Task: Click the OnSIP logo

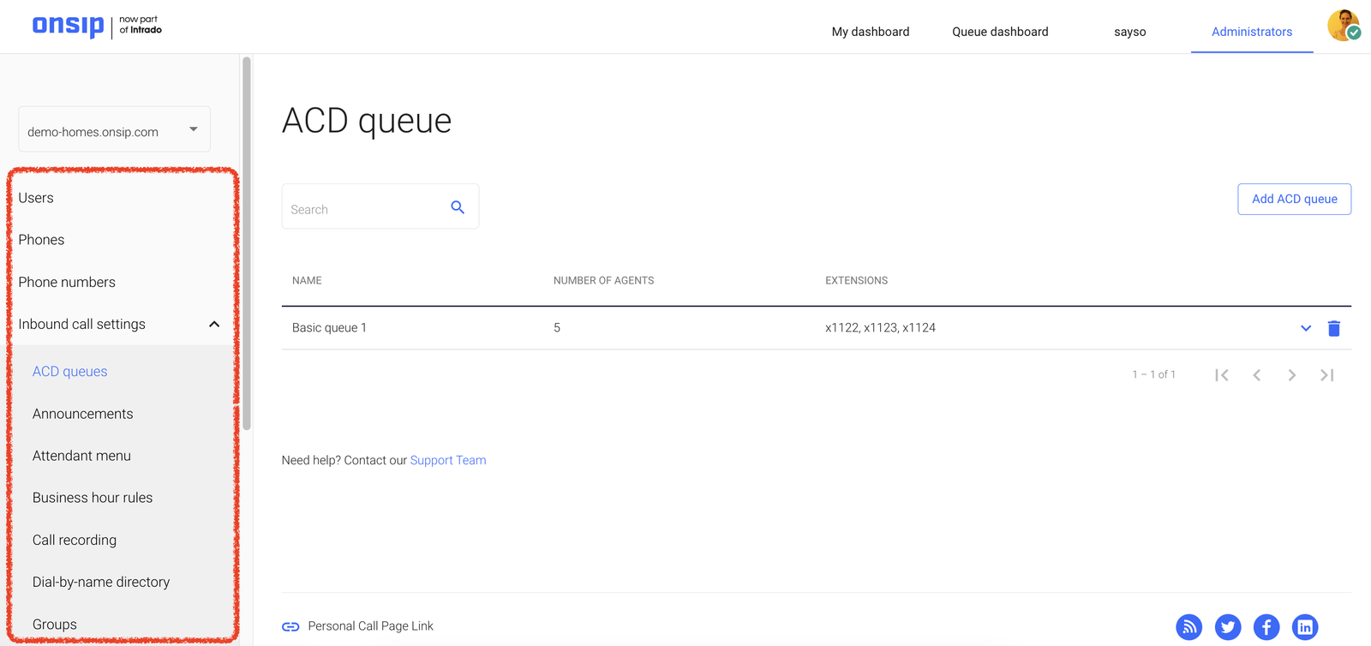Action: (69, 26)
